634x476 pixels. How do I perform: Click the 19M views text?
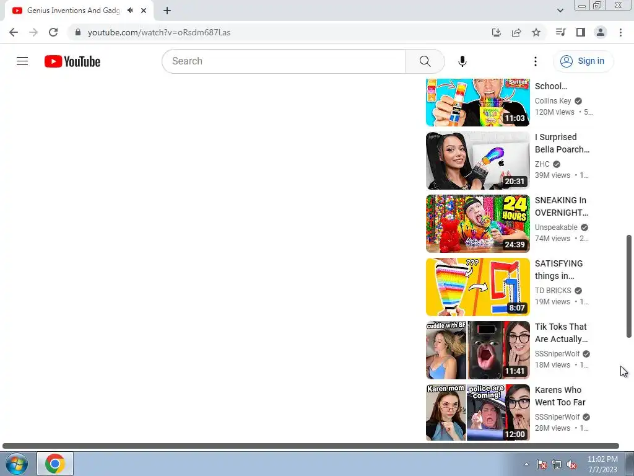[x=552, y=302]
